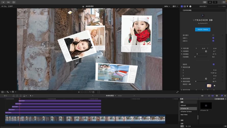The width and height of the screenshot is (227, 128).
Task: Go back in timeline history arrow
Action: 93,96
